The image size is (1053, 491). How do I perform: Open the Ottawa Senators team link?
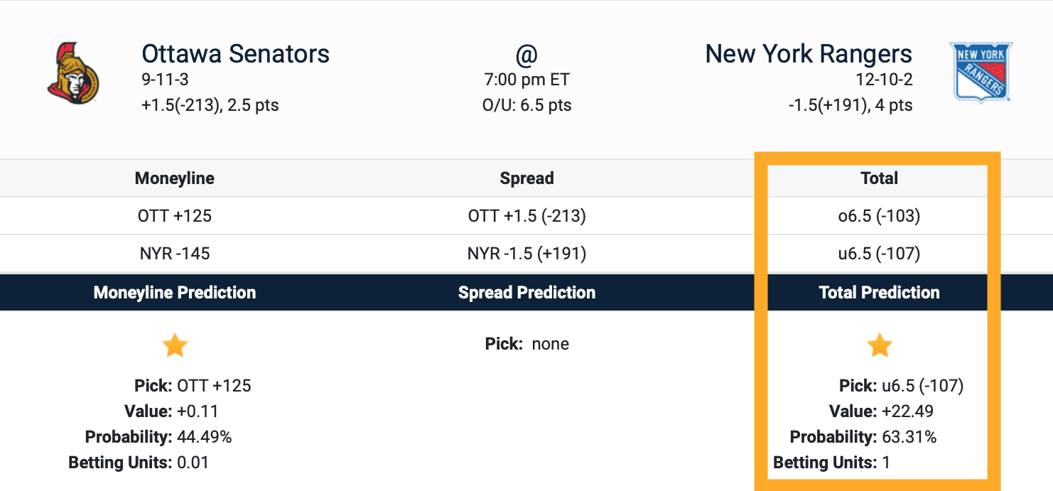(x=235, y=54)
